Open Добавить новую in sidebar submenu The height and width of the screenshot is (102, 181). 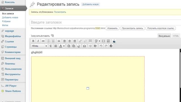tap(10, 18)
